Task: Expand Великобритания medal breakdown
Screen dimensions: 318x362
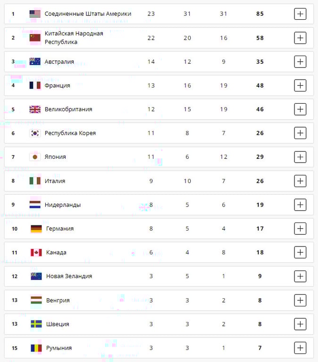Action: [300, 109]
